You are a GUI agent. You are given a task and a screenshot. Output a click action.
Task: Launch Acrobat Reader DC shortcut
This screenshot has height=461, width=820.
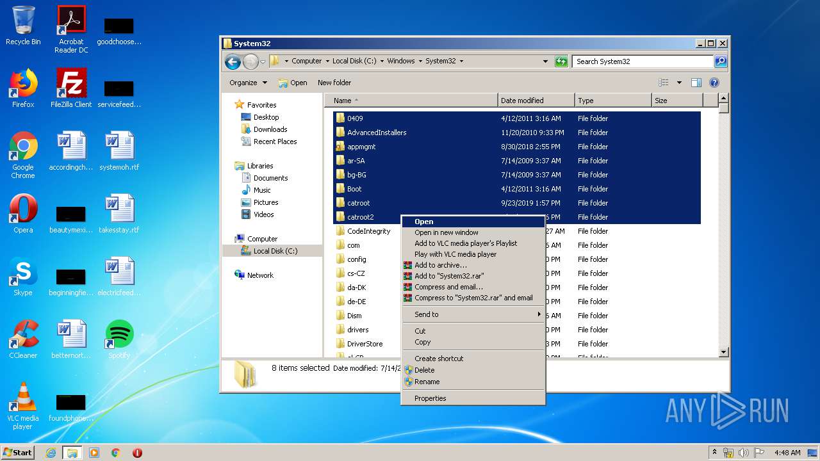71,29
